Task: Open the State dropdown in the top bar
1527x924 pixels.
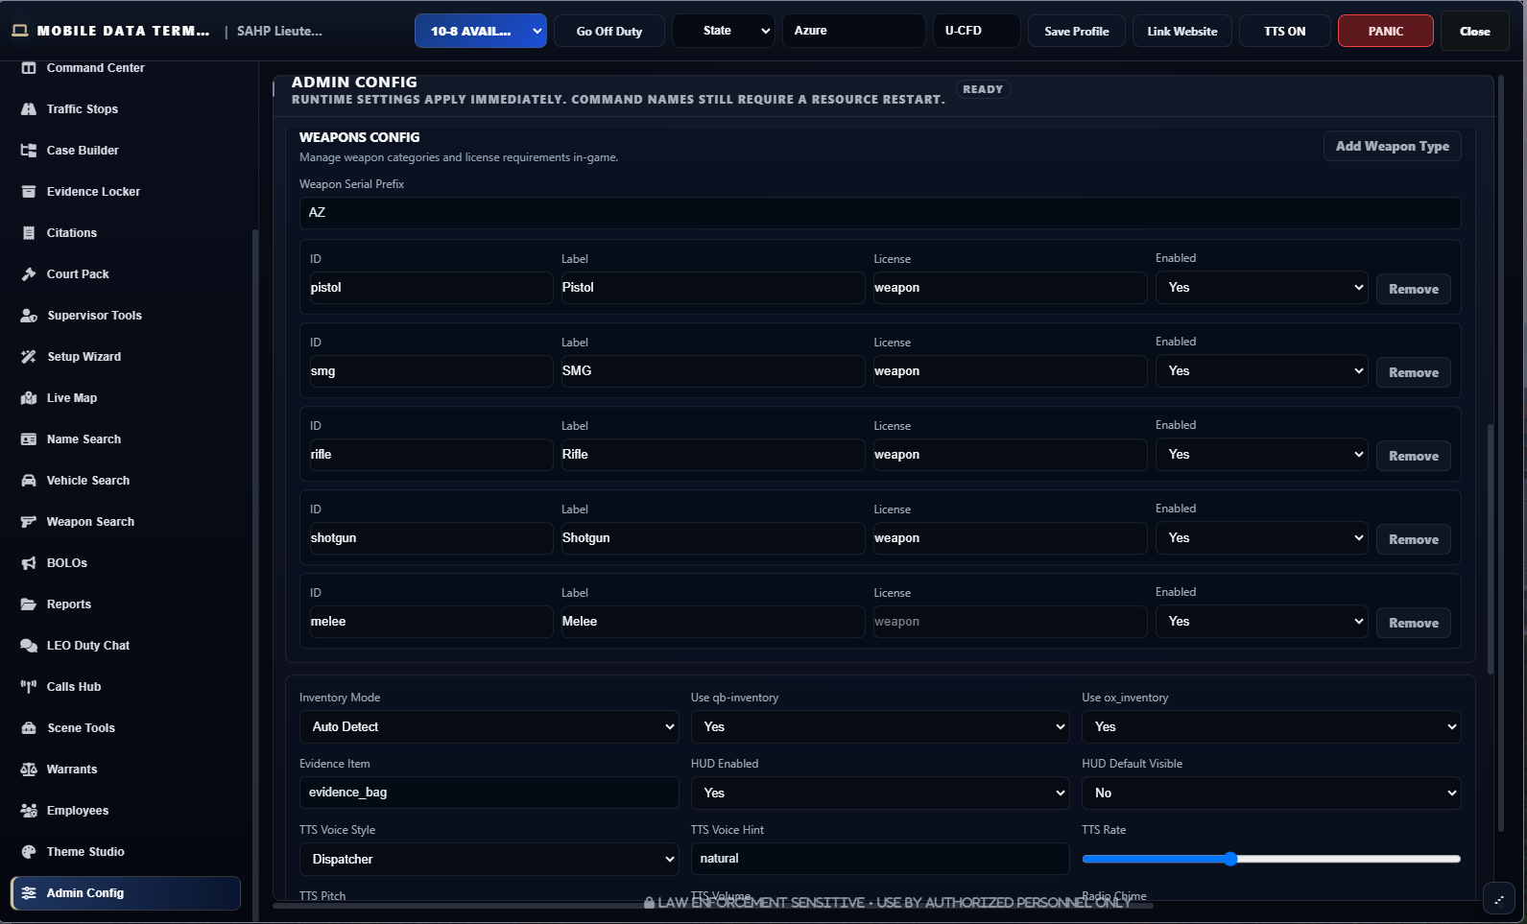Action: point(724,31)
